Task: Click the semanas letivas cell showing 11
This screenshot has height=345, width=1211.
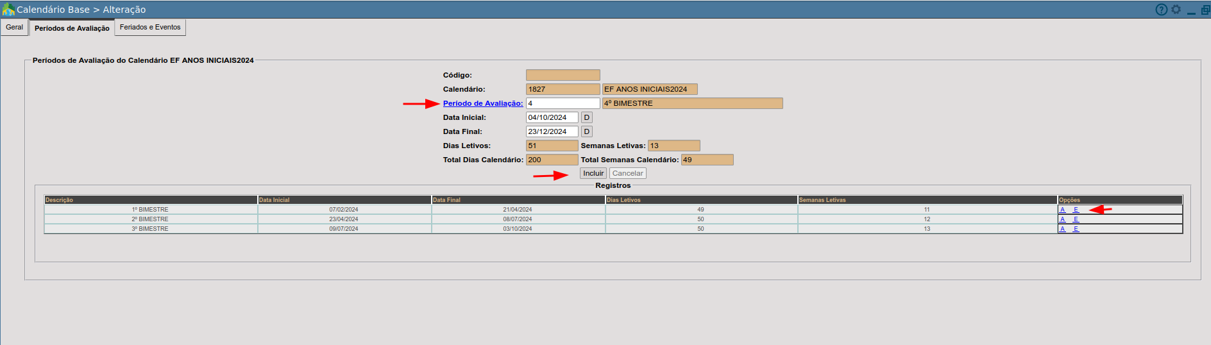Action: tap(927, 210)
